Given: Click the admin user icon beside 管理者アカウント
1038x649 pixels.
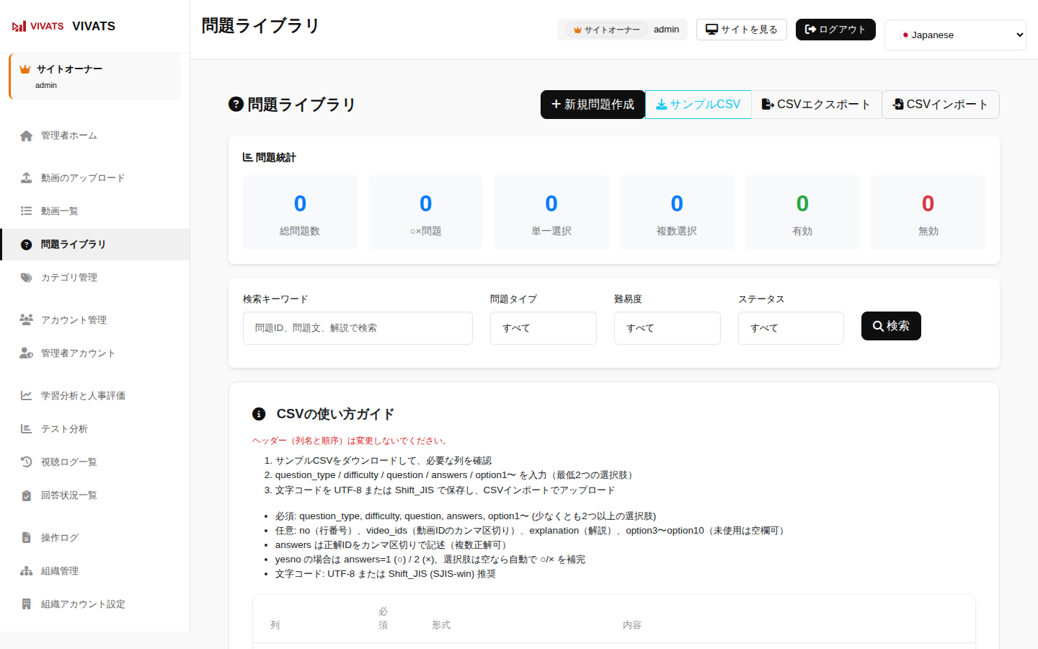Looking at the screenshot, I should point(27,353).
